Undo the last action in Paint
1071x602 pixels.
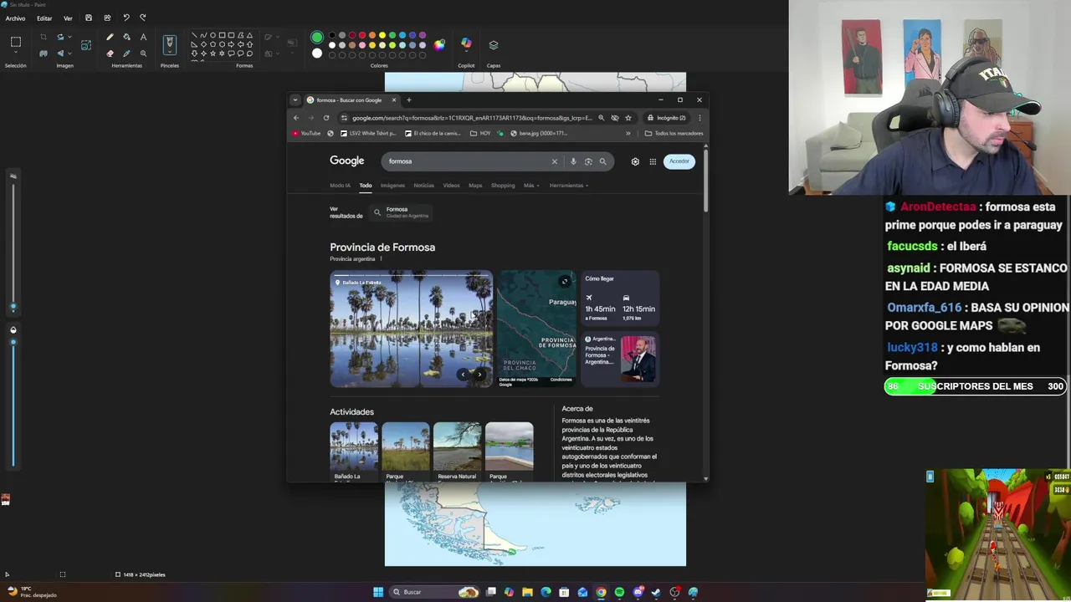coord(126,18)
